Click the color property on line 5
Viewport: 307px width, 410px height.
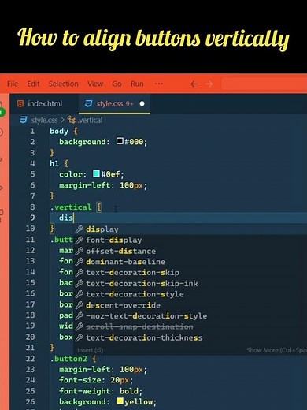pyautogui.click(x=70, y=174)
